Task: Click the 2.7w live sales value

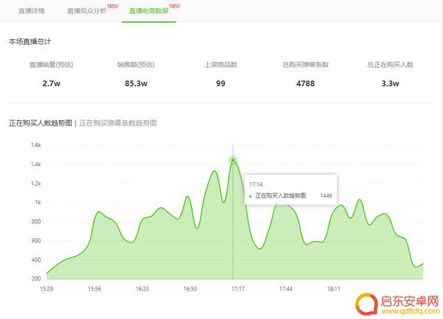Action: point(51,84)
